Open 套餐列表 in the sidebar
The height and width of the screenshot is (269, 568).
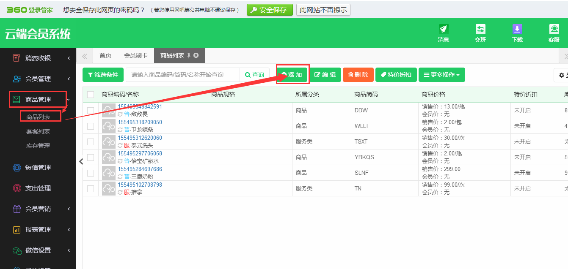click(x=38, y=131)
